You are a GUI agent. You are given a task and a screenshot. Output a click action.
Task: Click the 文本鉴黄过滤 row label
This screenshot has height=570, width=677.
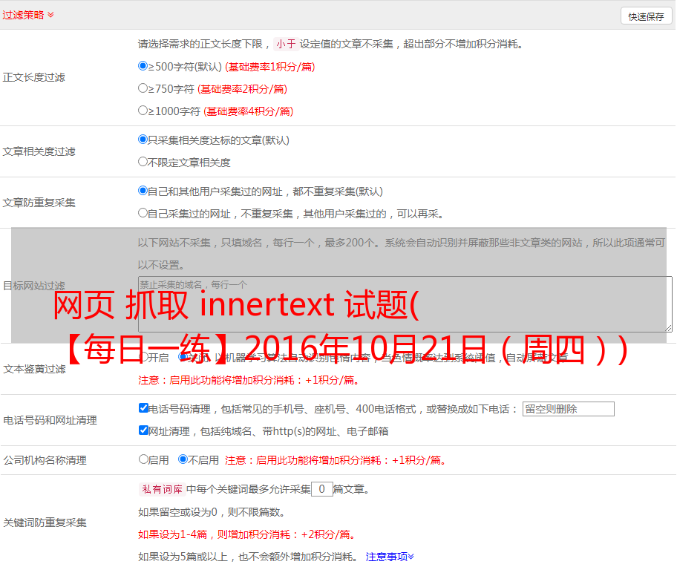pos(35,369)
